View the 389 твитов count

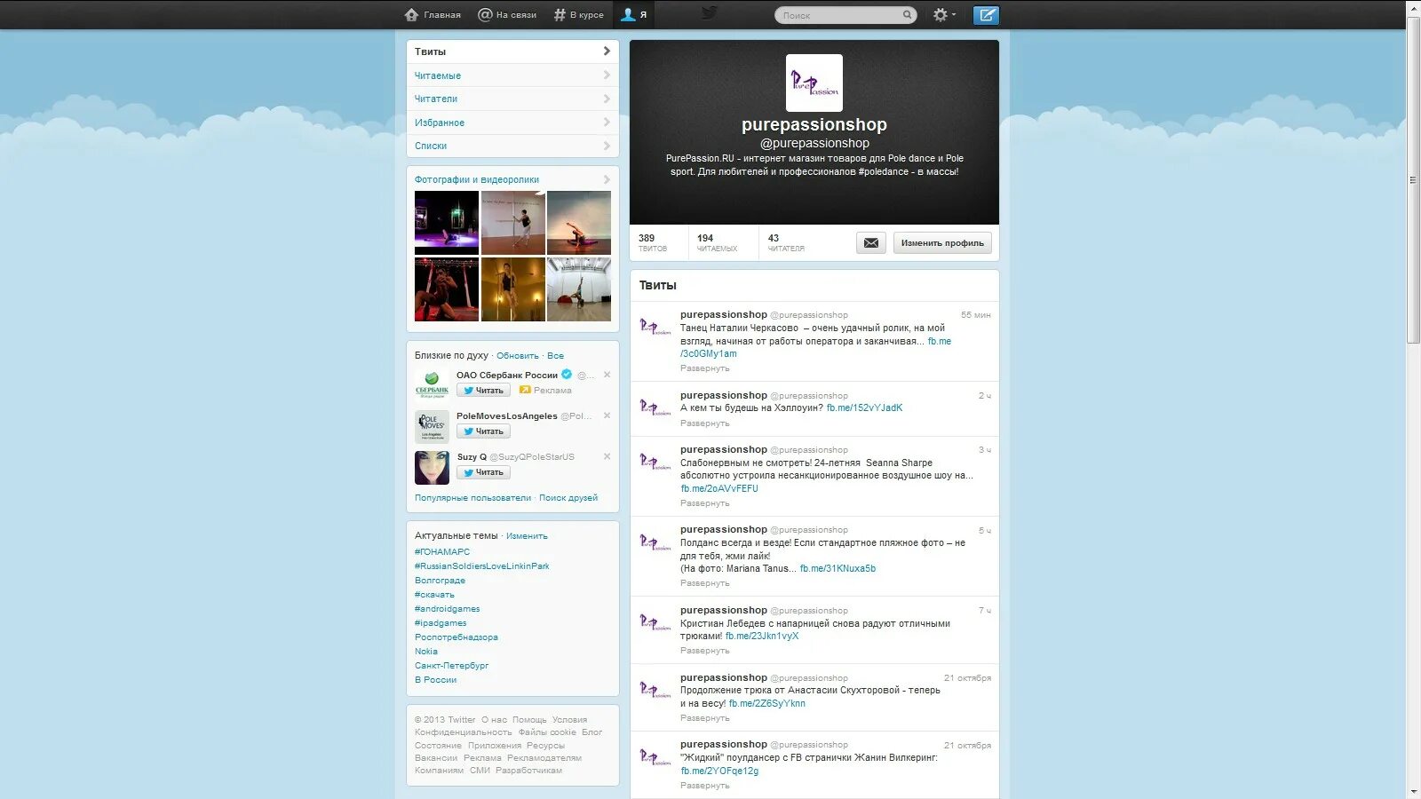653,242
